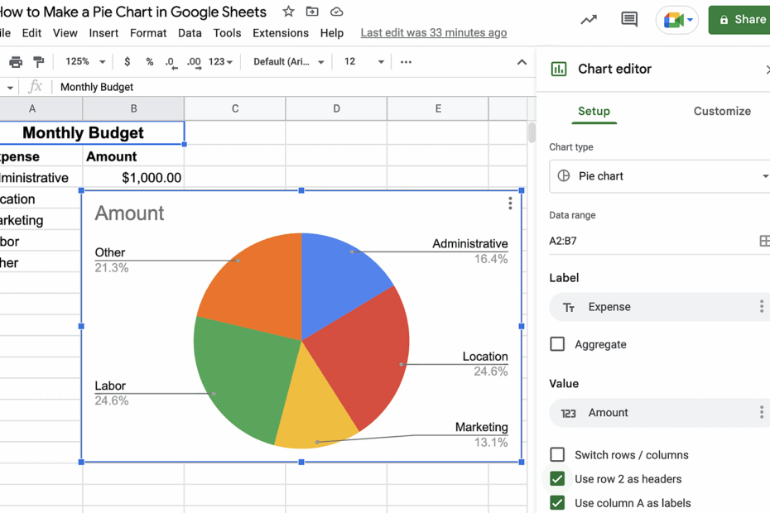Open the zoom 125% dropdown
Viewport: 770px width, 513px height.
pos(85,62)
